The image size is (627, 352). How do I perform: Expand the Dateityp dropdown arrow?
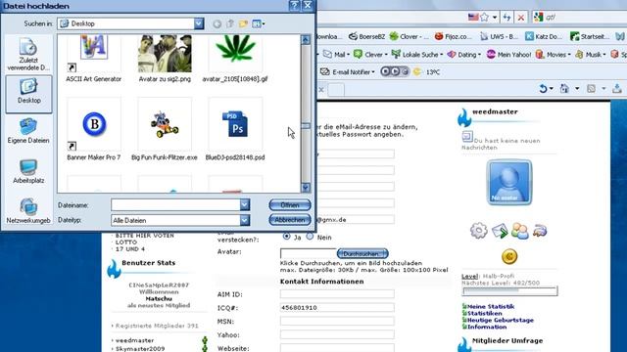click(245, 220)
